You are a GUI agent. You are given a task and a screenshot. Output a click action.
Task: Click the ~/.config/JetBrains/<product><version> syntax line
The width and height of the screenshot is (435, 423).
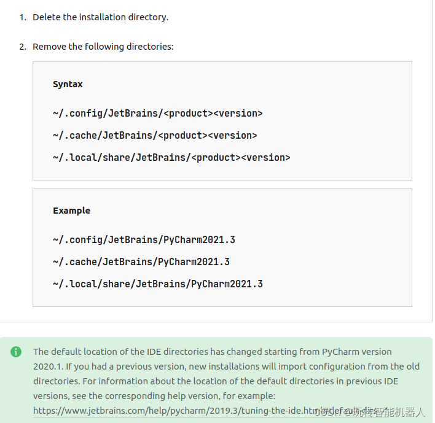[x=157, y=114]
